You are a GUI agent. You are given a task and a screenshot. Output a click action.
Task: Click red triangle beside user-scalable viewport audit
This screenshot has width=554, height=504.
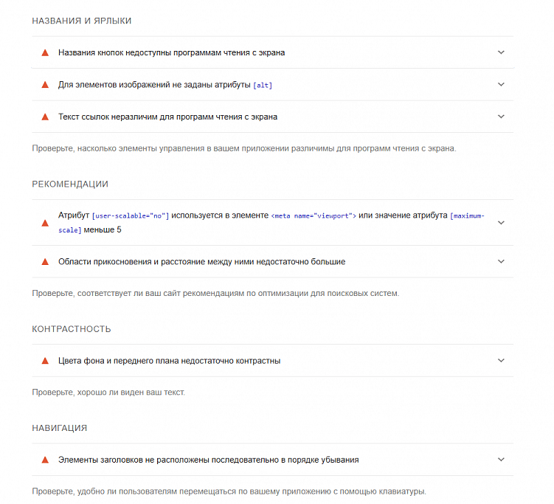coord(45,222)
